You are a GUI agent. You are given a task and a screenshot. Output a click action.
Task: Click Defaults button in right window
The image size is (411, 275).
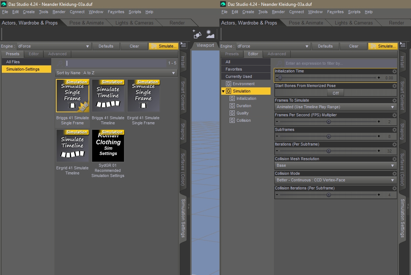(x=325, y=46)
